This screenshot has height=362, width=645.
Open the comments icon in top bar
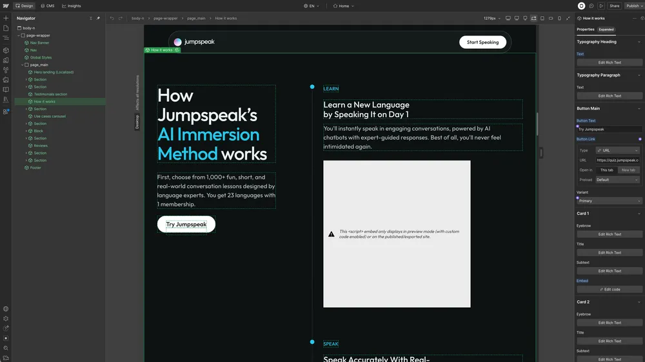(591, 6)
